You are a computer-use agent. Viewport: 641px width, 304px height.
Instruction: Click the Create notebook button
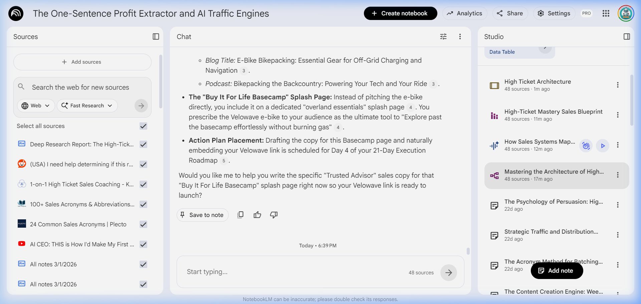click(x=400, y=13)
